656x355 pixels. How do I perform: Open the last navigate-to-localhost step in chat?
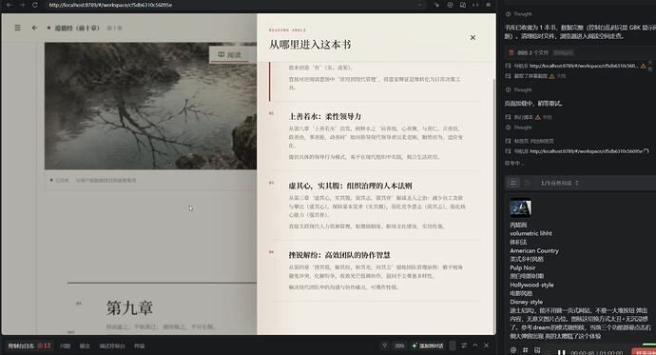coord(577,151)
